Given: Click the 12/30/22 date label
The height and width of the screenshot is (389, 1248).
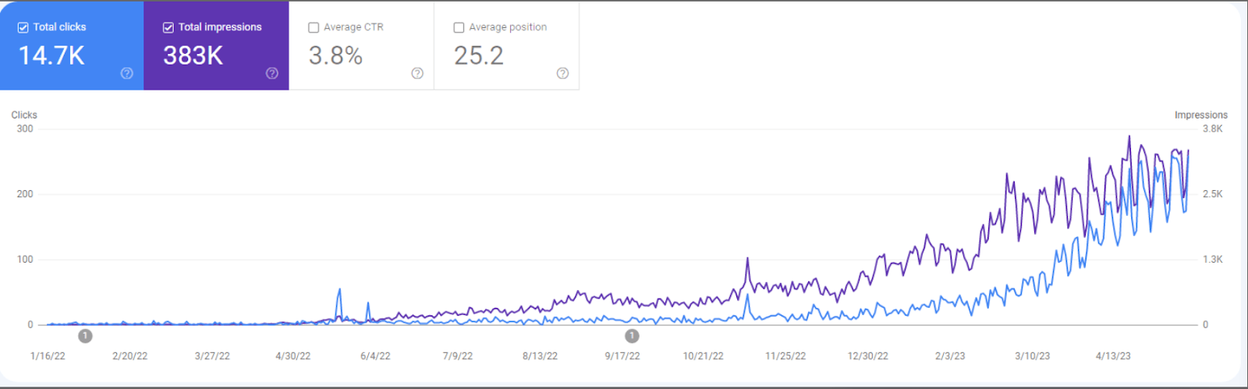Looking at the screenshot, I should point(868,356).
